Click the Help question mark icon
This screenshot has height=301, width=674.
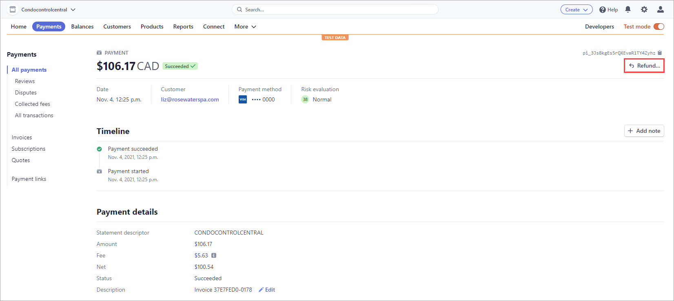coord(602,10)
